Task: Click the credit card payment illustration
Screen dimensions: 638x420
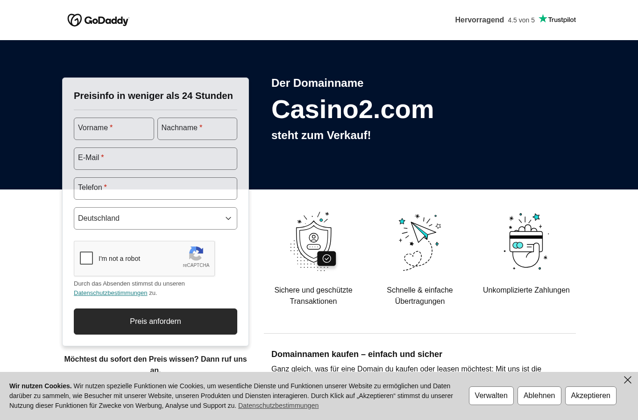Action: [x=526, y=241]
